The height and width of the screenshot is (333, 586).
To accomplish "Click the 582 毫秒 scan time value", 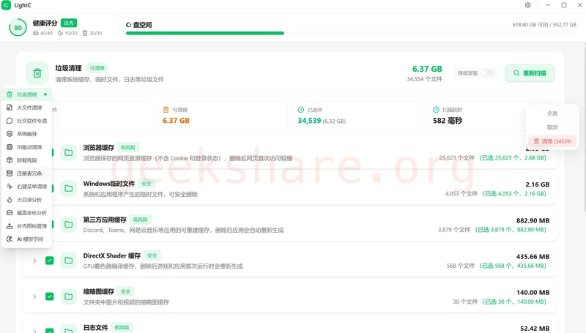I will pos(448,121).
